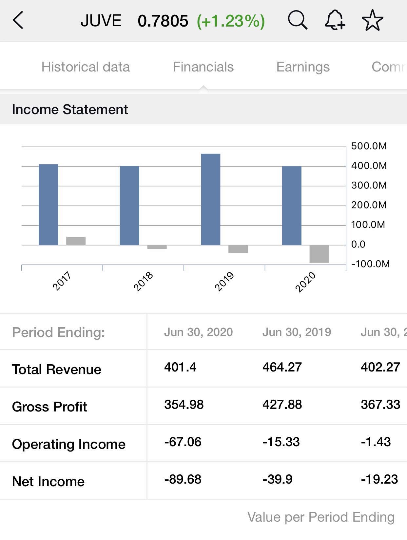
Task: Select the Jun 30, 2019 column header
Action: [x=297, y=332]
